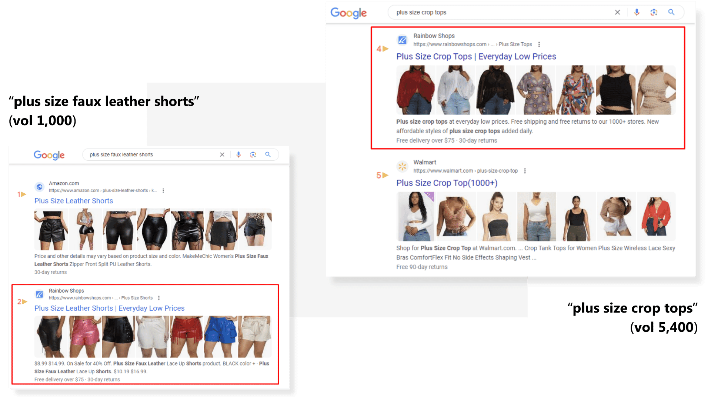
Task: Click the Walmart URL breadcrumb 'plus-size-crop-top'
Action: 497,171
